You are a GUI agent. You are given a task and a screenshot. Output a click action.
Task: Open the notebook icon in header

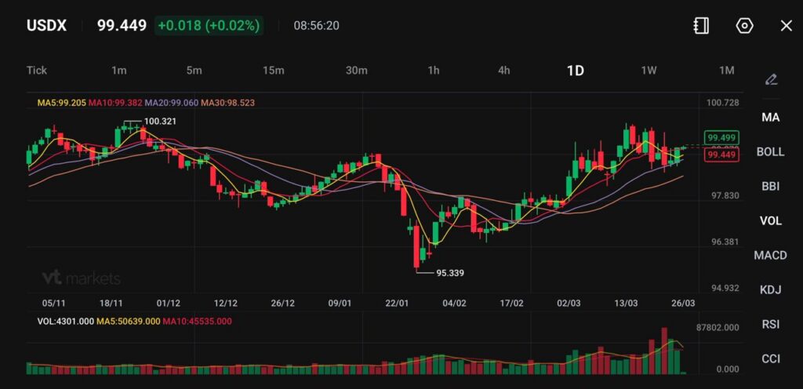pos(701,26)
